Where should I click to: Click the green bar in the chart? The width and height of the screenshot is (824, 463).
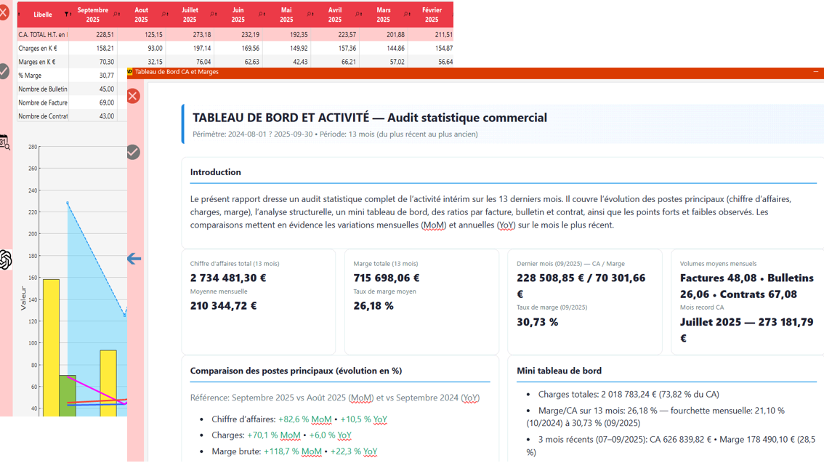pyautogui.click(x=68, y=396)
